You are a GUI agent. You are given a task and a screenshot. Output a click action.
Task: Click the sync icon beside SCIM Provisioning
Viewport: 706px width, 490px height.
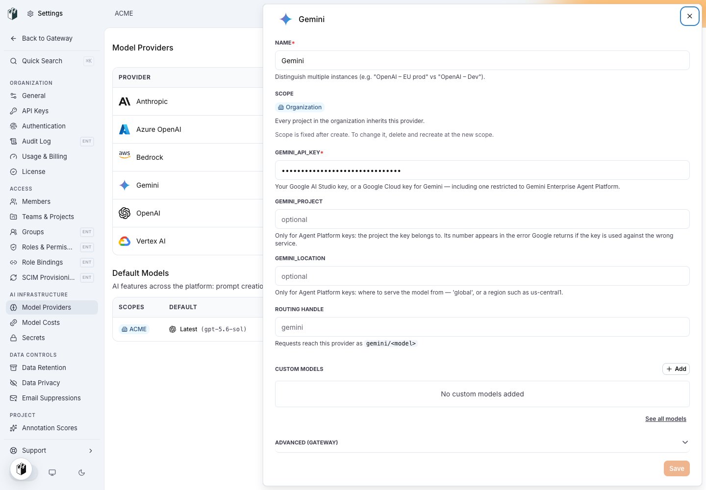pyautogui.click(x=14, y=278)
